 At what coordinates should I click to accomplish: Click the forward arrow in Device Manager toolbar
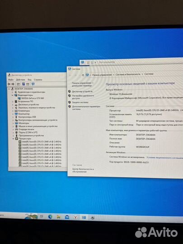click(x=13, y=84)
